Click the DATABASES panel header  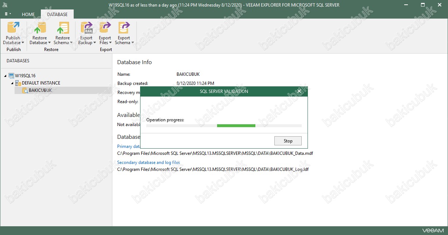pos(18,61)
